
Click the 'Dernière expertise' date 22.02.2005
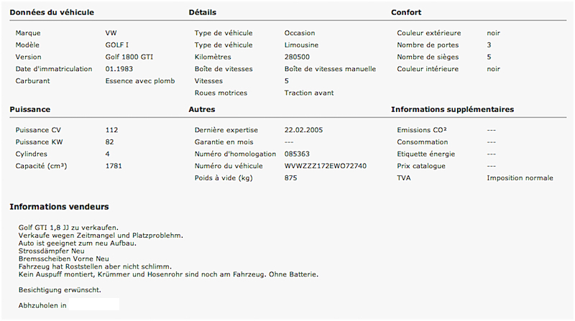[303, 130]
